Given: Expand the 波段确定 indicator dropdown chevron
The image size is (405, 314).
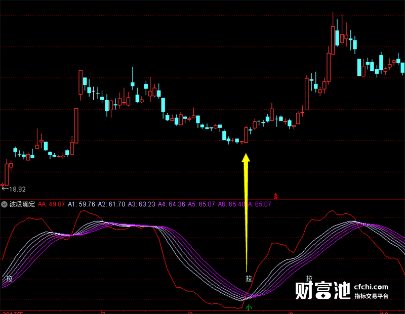Looking at the screenshot, I should coord(4,205).
